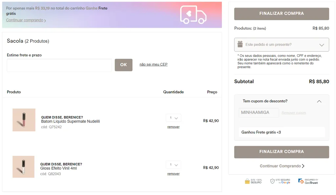Open quantity dropdown for Batom Líquido Supermate
The height and width of the screenshot is (195, 336).
pyautogui.click(x=174, y=118)
